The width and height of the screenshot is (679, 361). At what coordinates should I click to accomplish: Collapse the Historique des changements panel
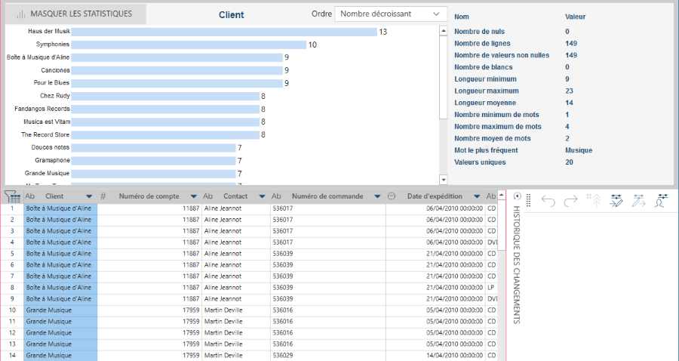pos(517,196)
